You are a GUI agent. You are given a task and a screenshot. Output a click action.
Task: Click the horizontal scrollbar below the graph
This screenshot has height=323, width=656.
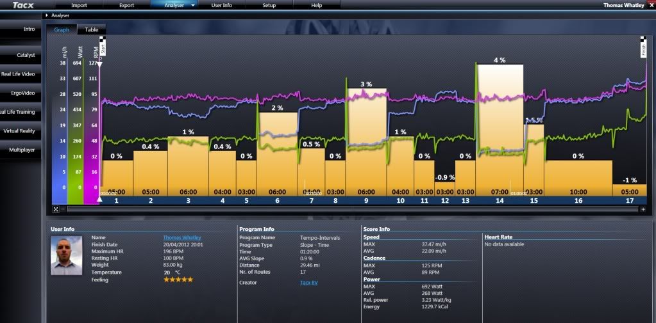[353, 209]
